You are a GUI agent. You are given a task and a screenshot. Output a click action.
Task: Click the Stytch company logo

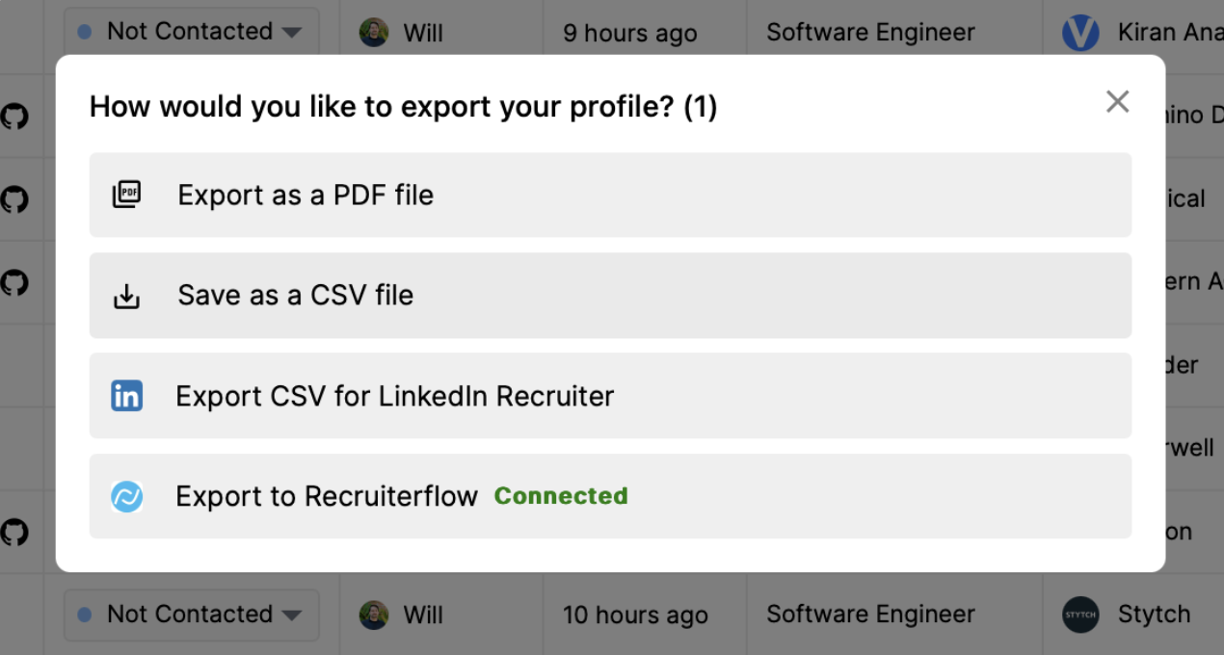(x=1080, y=615)
